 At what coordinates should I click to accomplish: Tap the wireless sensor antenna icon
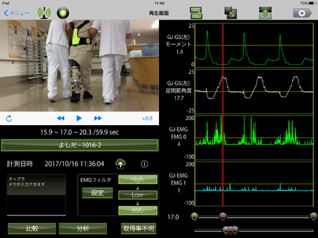44,13
